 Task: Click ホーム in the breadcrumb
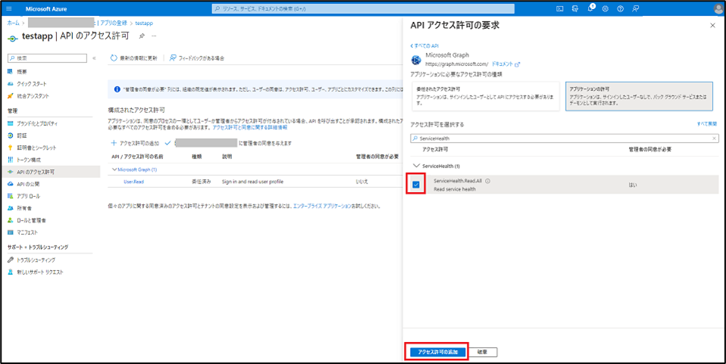coord(13,22)
